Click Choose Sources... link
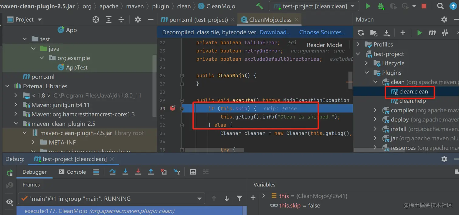The width and height of the screenshot is (459, 215). [x=322, y=32]
